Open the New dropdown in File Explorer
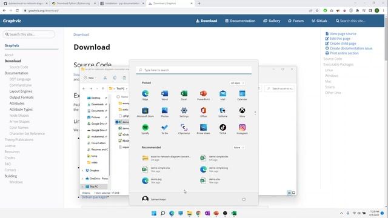This screenshot has width=388, height=218. click(x=90, y=78)
